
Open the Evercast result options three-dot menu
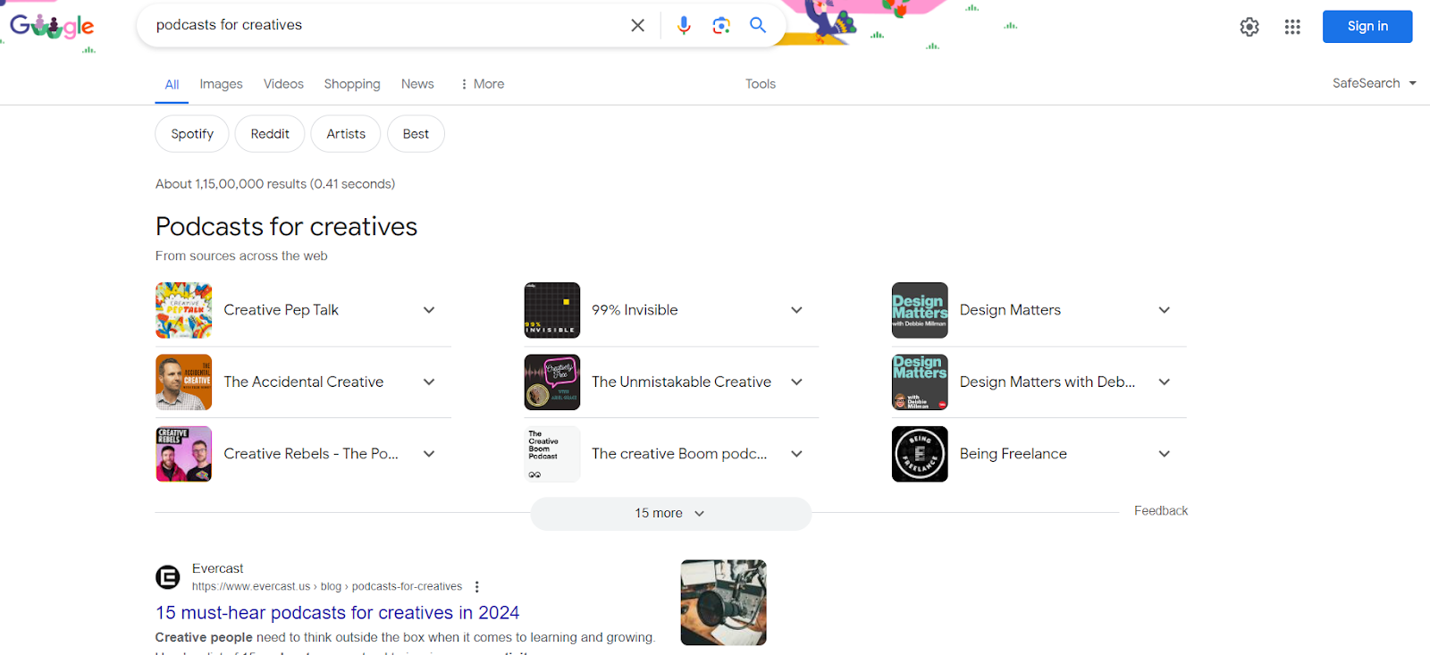pos(477,587)
